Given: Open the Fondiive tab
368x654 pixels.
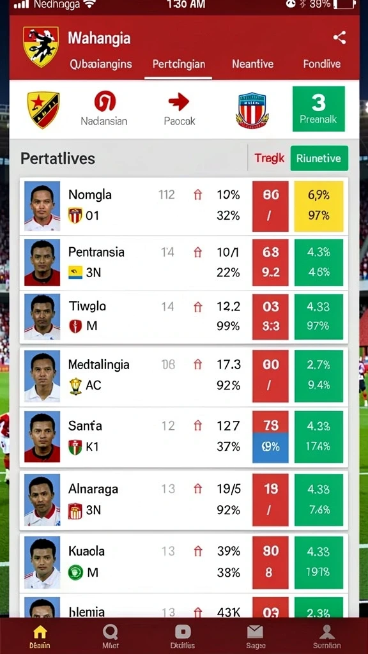Looking at the screenshot, I should click(322, 65).
